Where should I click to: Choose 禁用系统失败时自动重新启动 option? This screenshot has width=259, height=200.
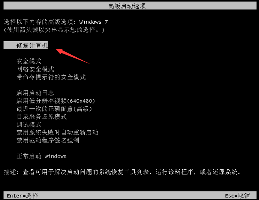tap(57, 132)
